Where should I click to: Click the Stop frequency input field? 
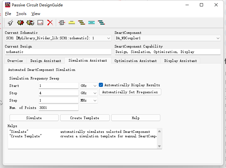tap(59, 93)
